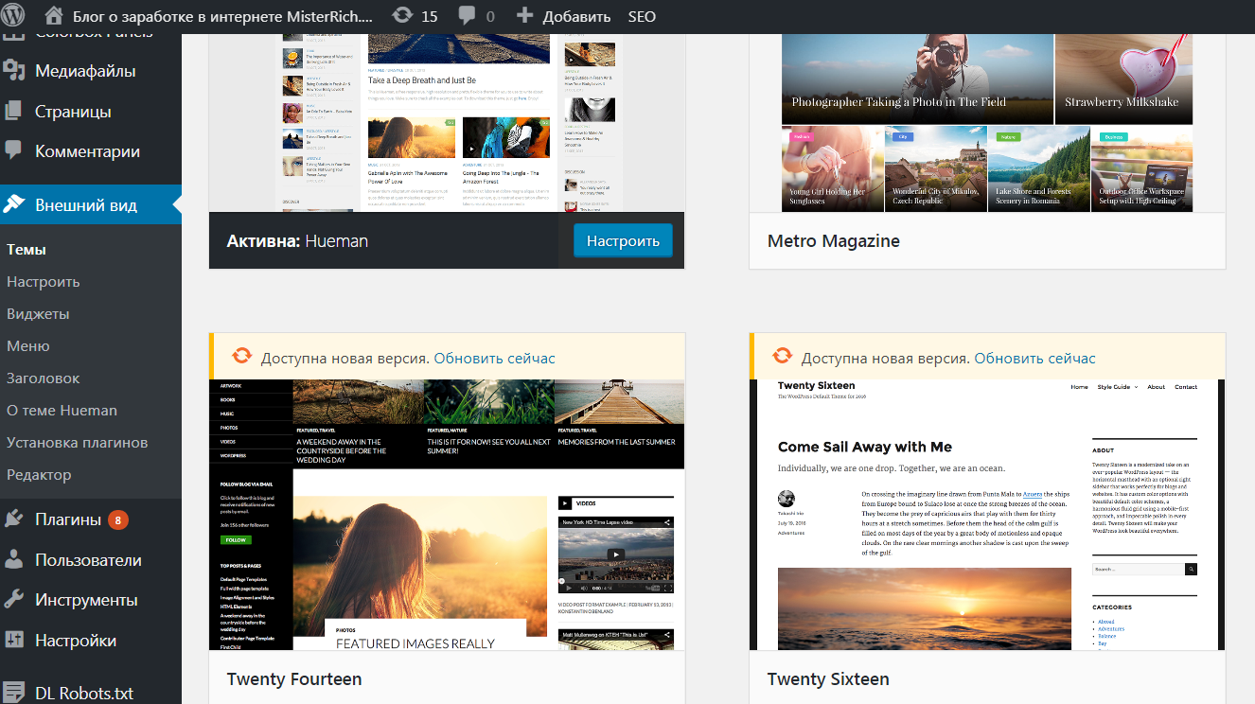Viewport: 1255px width, 704px height.
Task: Click the update icon on the Twenty Sixteen notice
Action: [782, 357]
